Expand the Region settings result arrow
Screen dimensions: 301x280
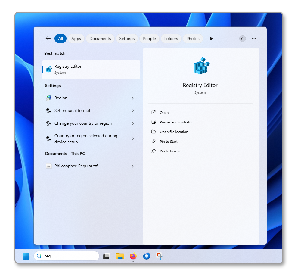[133, 98]
